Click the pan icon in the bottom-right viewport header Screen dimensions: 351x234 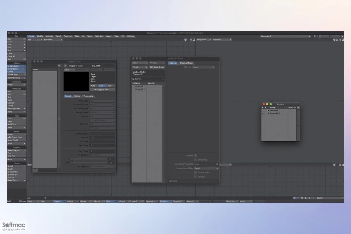(x=334, y=165)
